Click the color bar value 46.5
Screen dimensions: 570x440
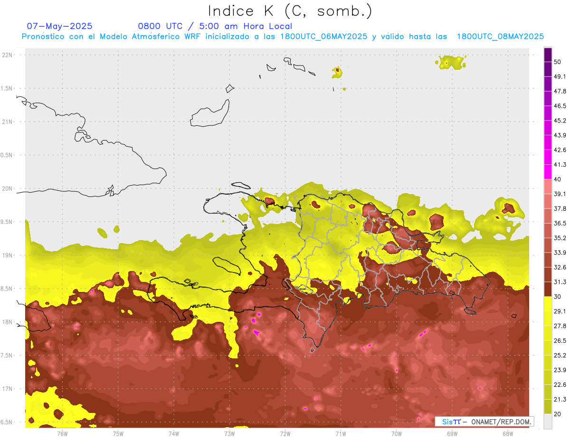(560, 106)
